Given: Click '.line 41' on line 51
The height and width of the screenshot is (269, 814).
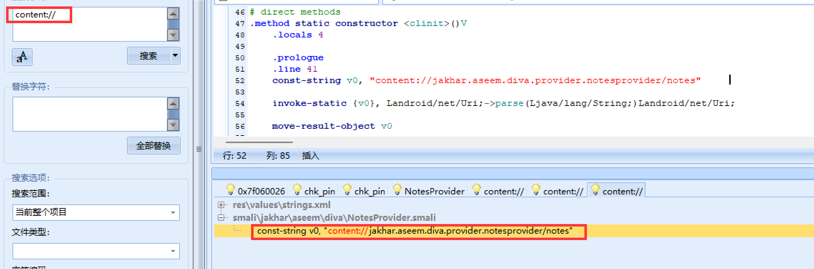Looking at the screenshot, I should pyautogui.click(x=295, y=69).
